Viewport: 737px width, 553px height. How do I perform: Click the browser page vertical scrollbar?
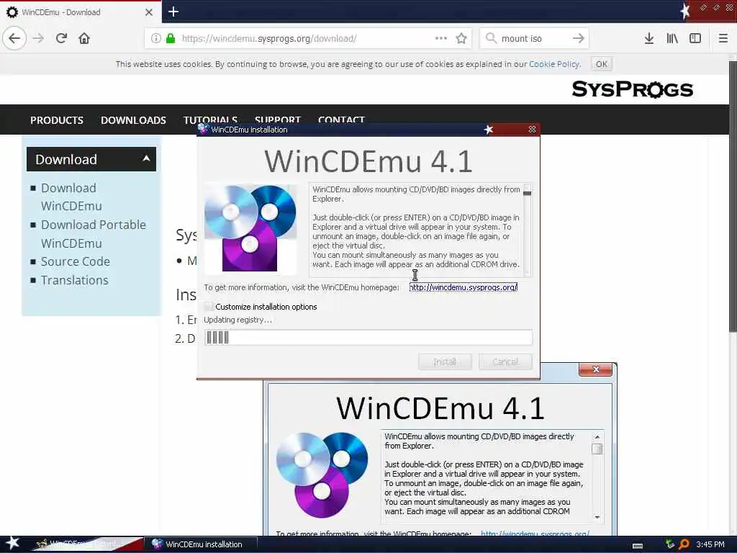point(733,196)
